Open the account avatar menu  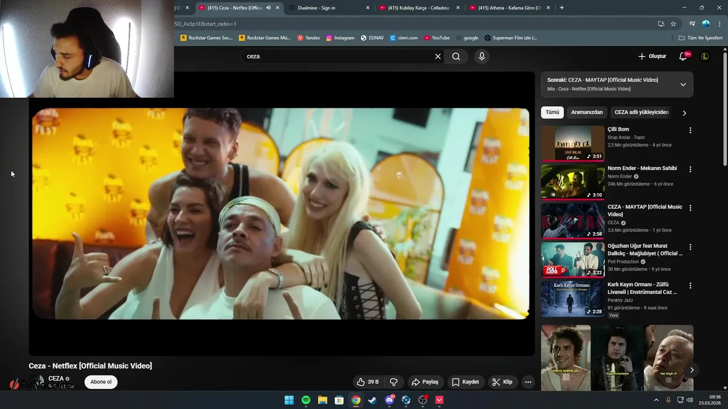tap(705, 56)
